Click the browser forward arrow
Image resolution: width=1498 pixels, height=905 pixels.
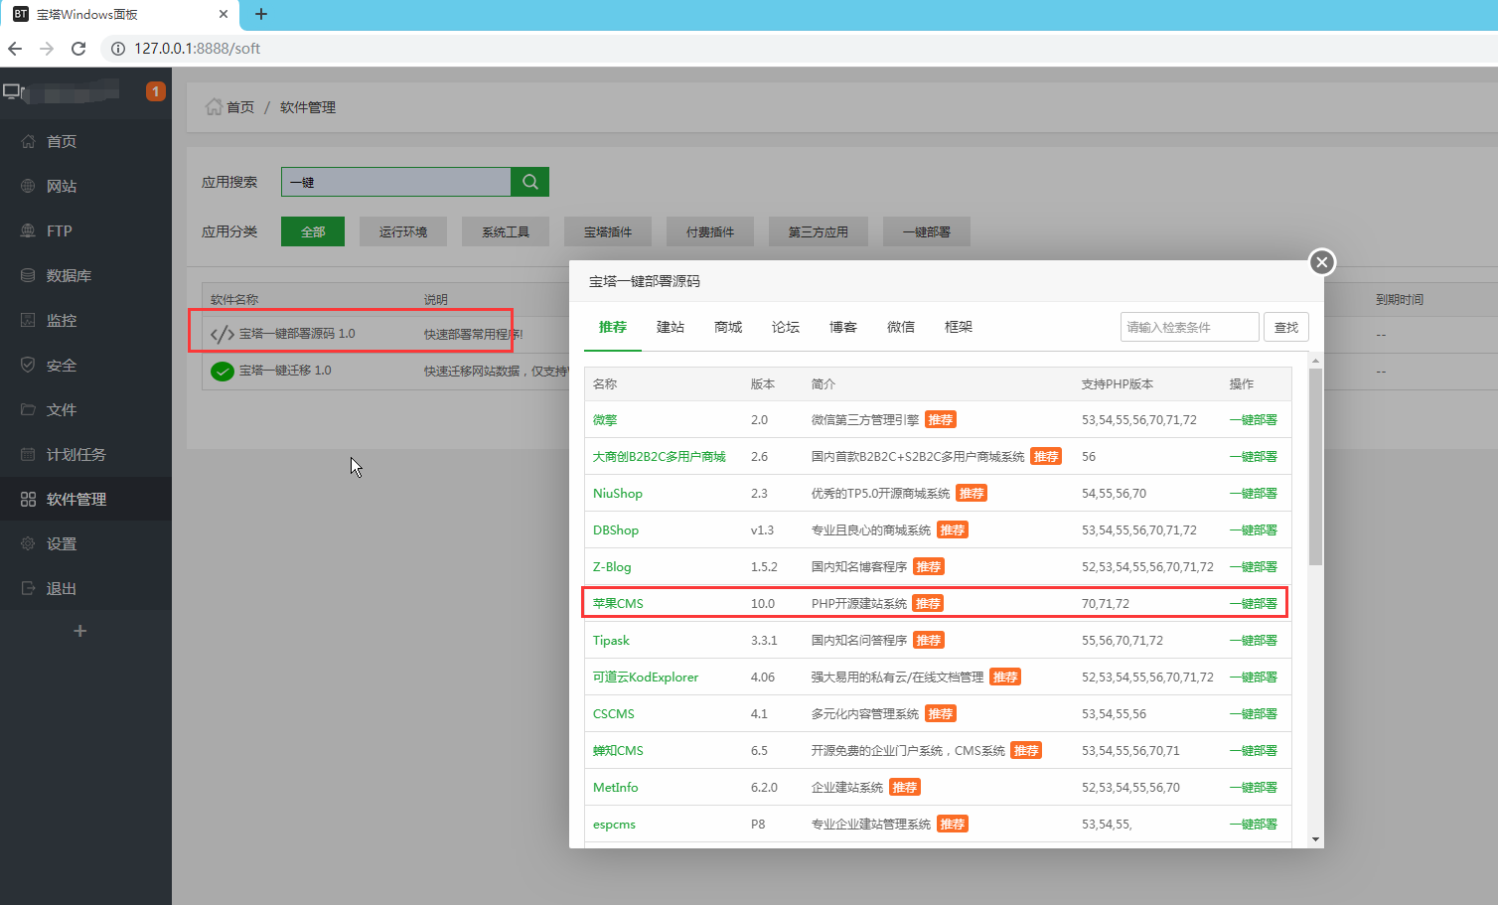point(47,49)
